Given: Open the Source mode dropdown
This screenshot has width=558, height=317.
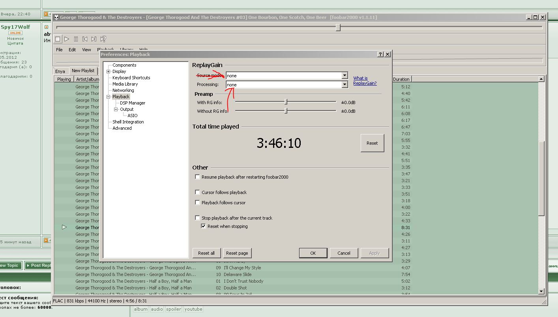Looking at the screenshot, I should 345,76.
